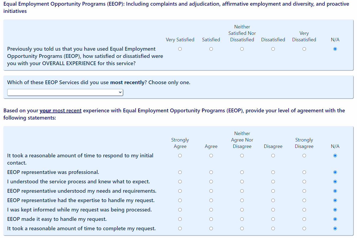Pick Disagree for reasonable time to complete request

tap(273, 229)
